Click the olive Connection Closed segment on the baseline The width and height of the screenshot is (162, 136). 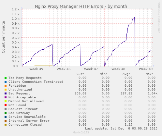43,66
